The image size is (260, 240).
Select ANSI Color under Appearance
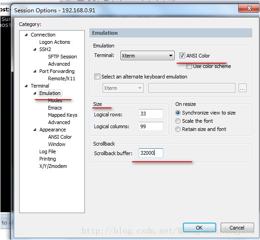(60, 137)
